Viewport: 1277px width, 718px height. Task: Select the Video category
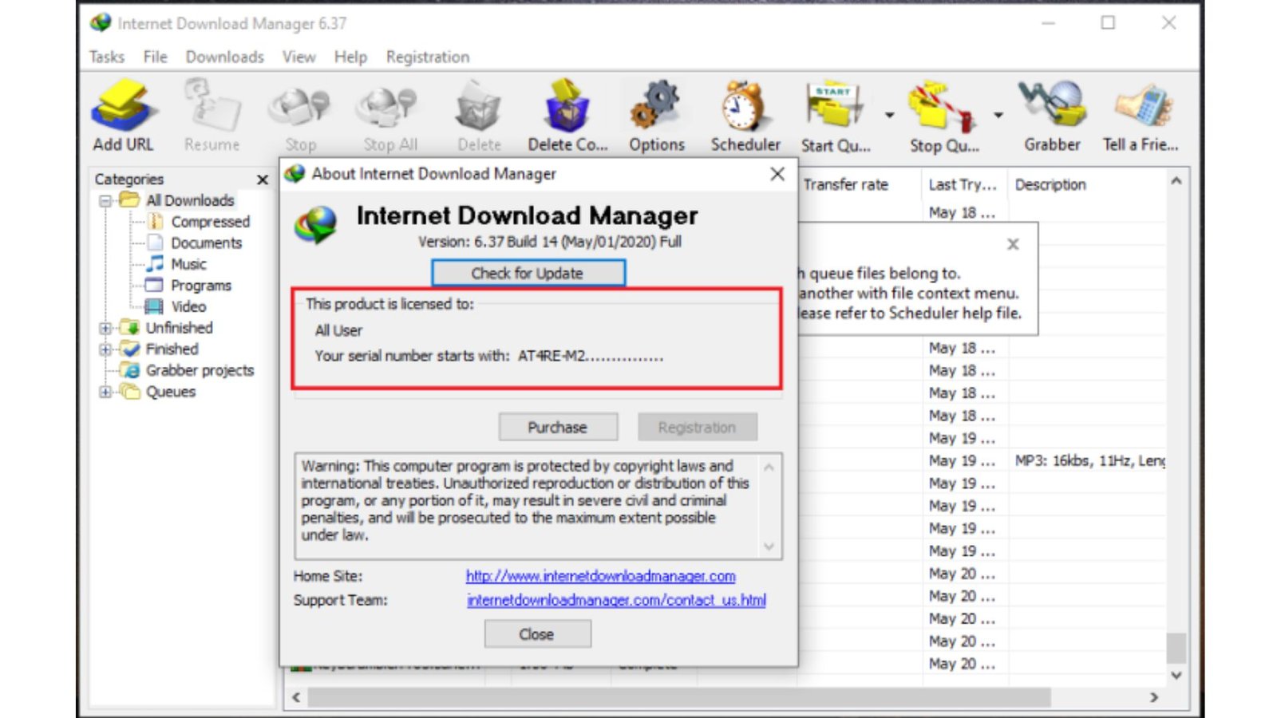(x=188, y=307)
